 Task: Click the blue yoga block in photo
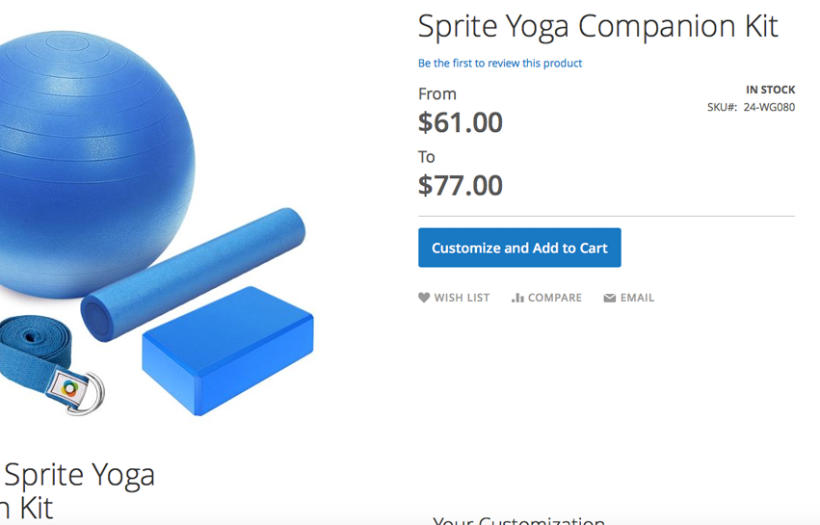tap(227, 350)
